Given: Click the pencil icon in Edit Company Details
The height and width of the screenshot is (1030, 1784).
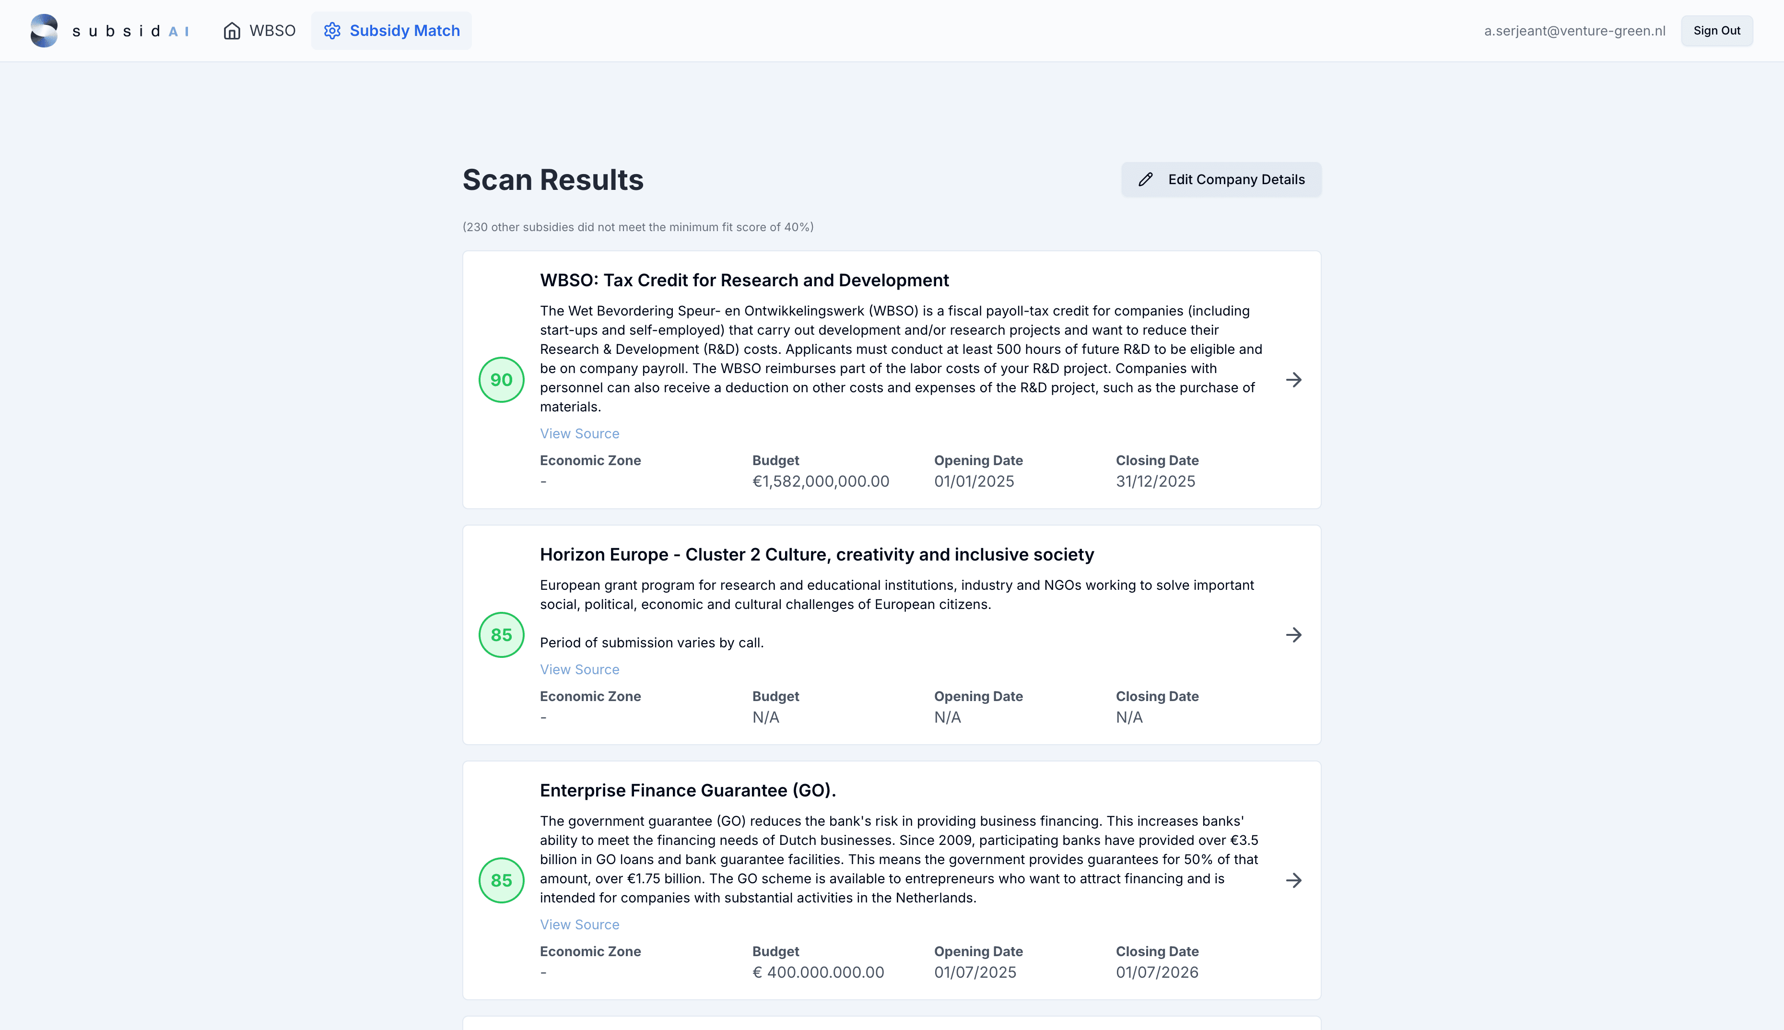Looking at the screenshot, I should click(1145, 180).
